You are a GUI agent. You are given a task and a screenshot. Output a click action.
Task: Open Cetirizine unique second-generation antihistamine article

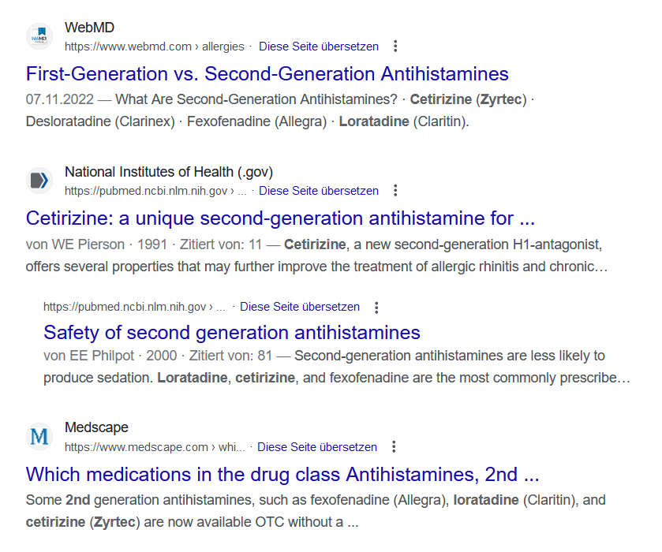pos(280,218)
